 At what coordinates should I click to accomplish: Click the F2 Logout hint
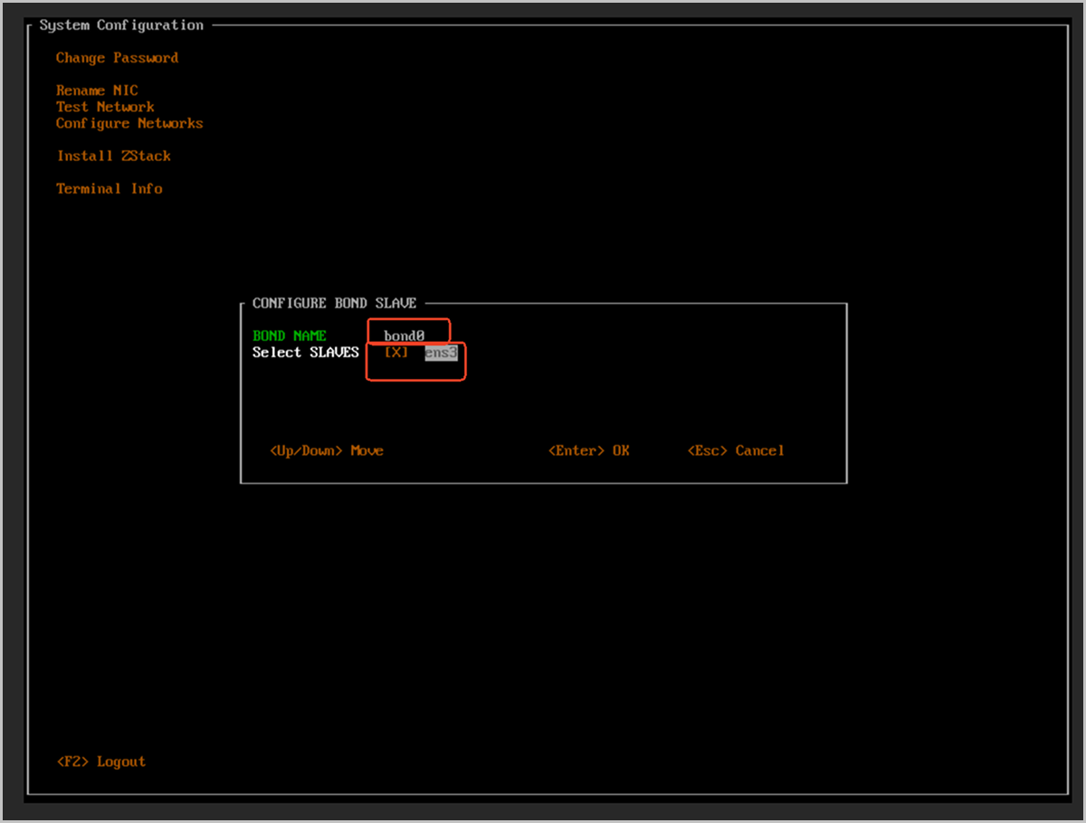coord(100,762)
